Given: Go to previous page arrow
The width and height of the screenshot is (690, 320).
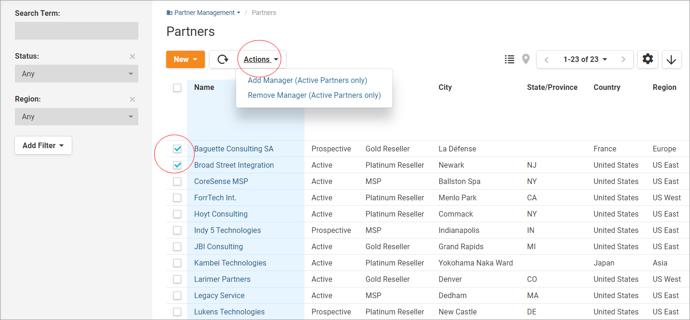Looking at the screenshot, I should (x=547, y=60).
